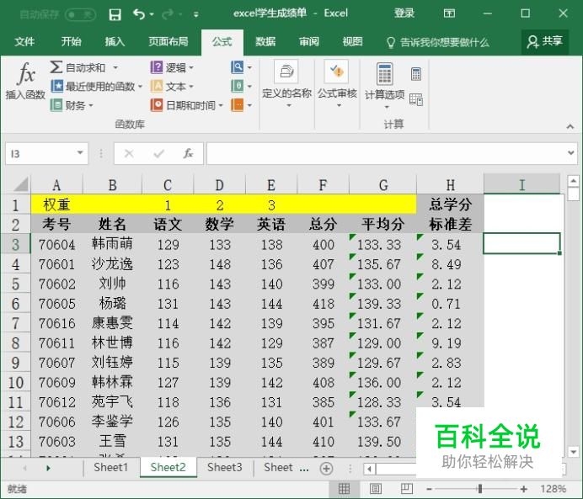Click the ribbon display options icon
The width and height of the screenshot is (583, 499).
449,13
